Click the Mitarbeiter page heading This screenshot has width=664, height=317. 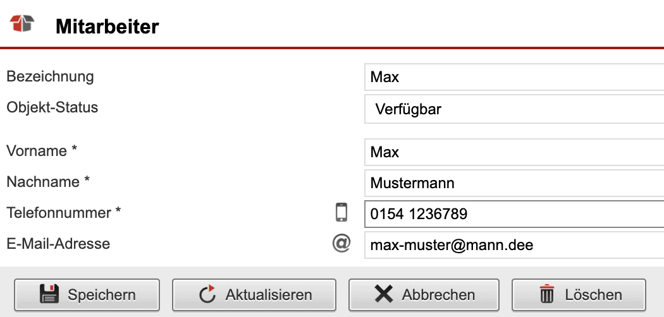coord(108,27)
